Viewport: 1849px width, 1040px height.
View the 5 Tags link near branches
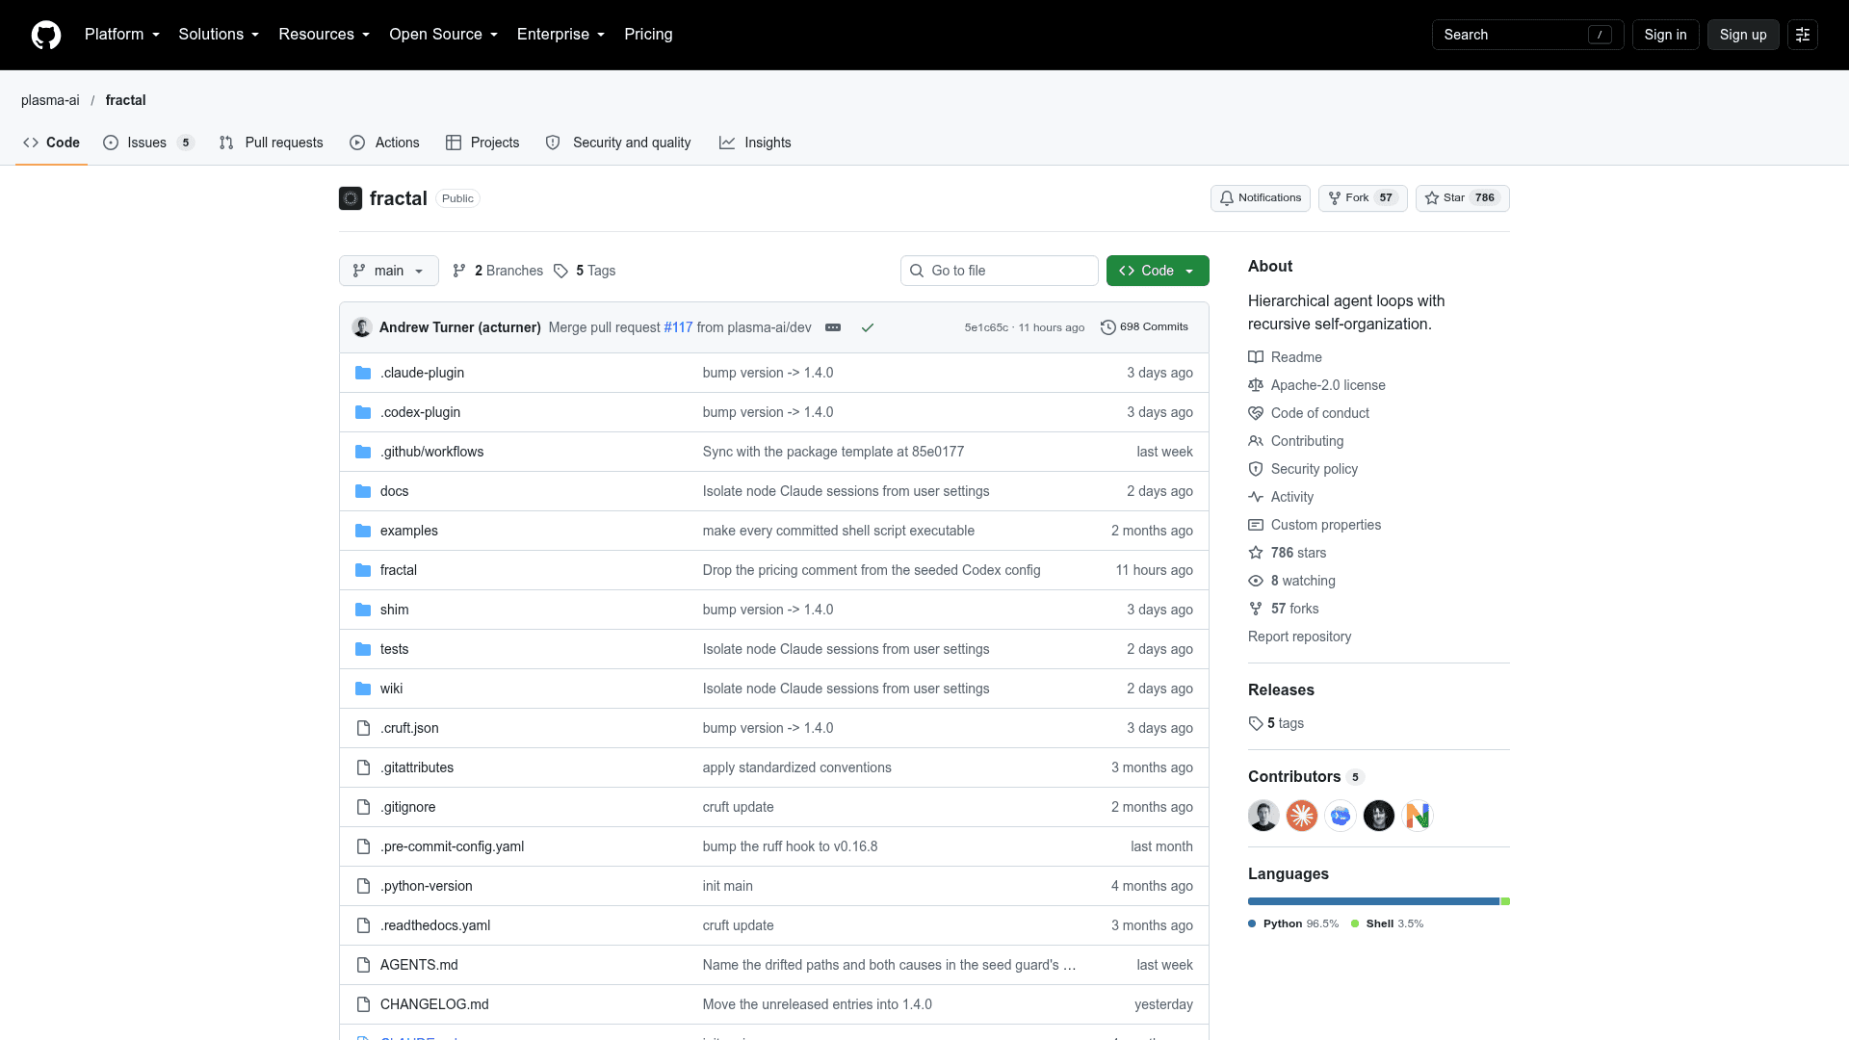click(x=585, y=271)
